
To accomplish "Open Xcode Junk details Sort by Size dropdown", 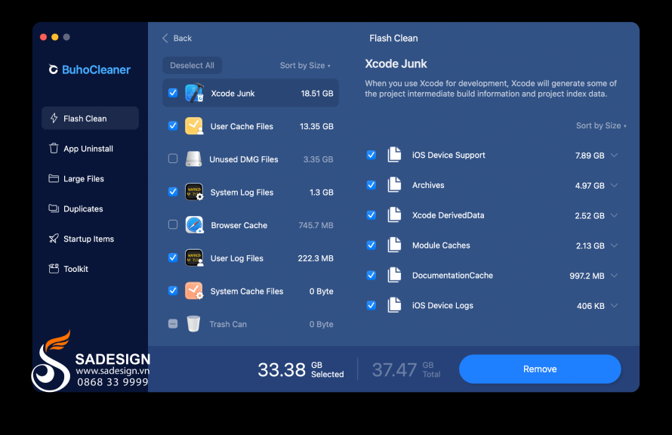I will (x=601, y=125).
